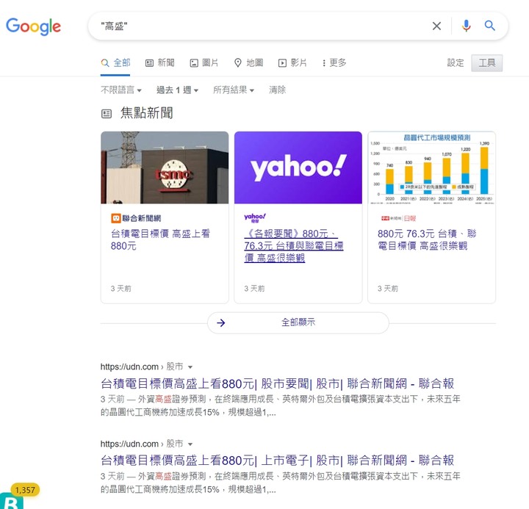Screen dimensions: 529x509
Task: Open headline 880元 76.3元 台積、聯電目標價
Action: pos(427,240)
